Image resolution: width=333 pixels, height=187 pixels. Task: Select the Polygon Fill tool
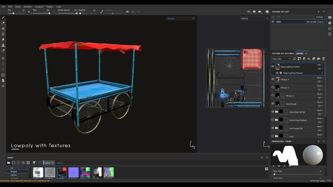[x=3, y=34]
